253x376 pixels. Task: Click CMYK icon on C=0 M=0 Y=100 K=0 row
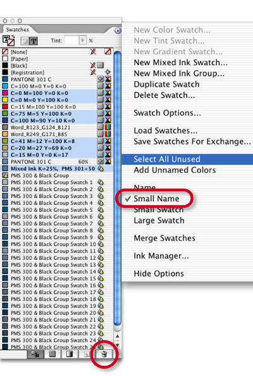click(x=108, y=99)
